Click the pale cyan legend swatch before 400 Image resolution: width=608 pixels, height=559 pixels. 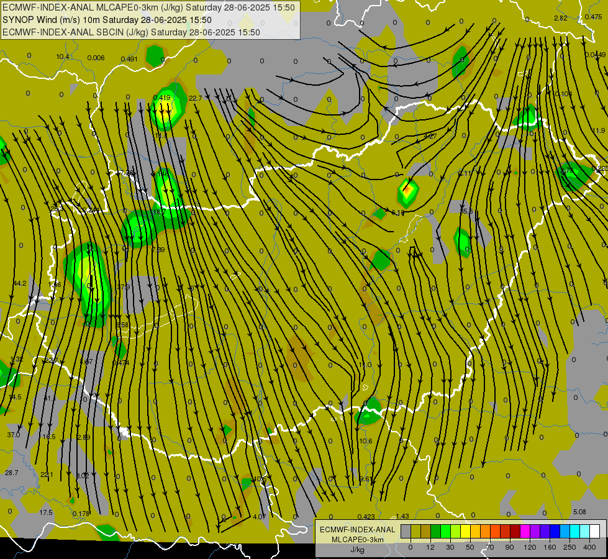[585, 531]
